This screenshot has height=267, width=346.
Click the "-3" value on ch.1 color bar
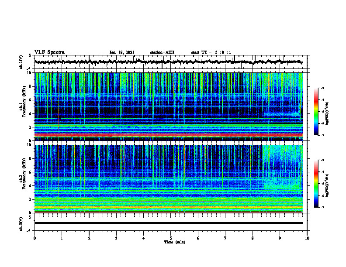tap(322, 88)
